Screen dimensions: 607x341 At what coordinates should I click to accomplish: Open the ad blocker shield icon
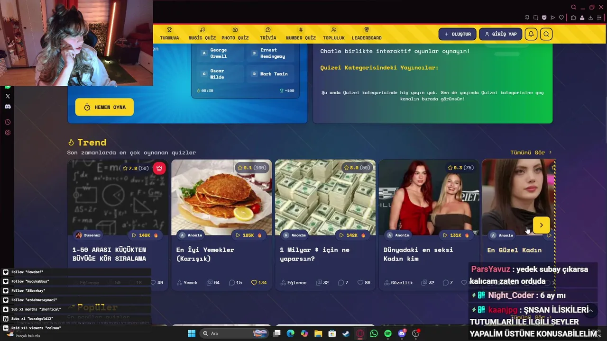(x=544, y=18)
